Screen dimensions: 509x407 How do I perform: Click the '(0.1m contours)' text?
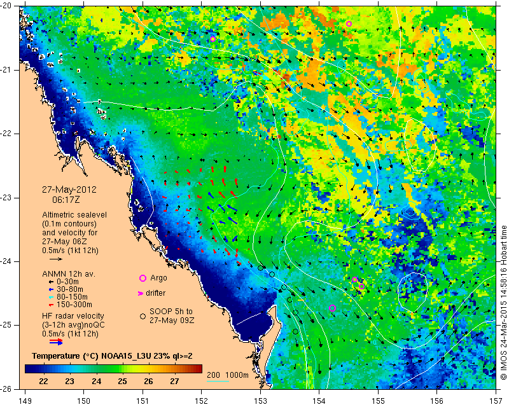[69, 224]
